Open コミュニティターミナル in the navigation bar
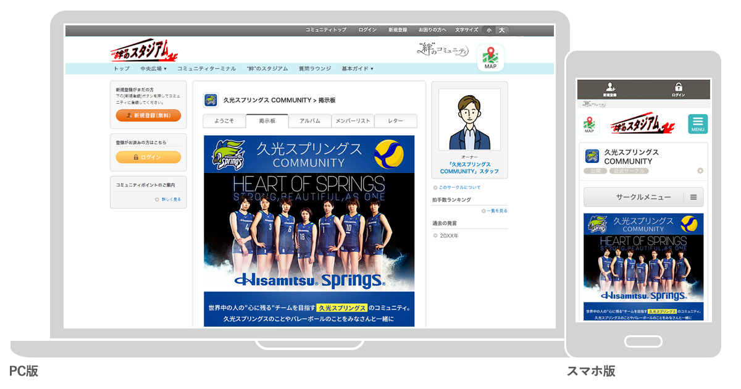 pyautogui.click(x=206, y=69)
